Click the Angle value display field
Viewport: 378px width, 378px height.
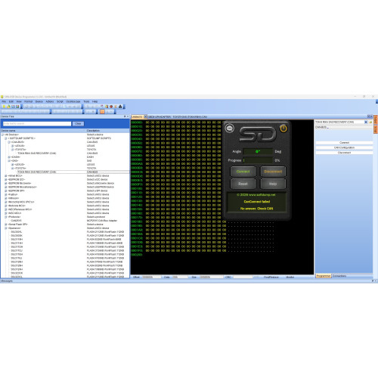pos(258,151)
